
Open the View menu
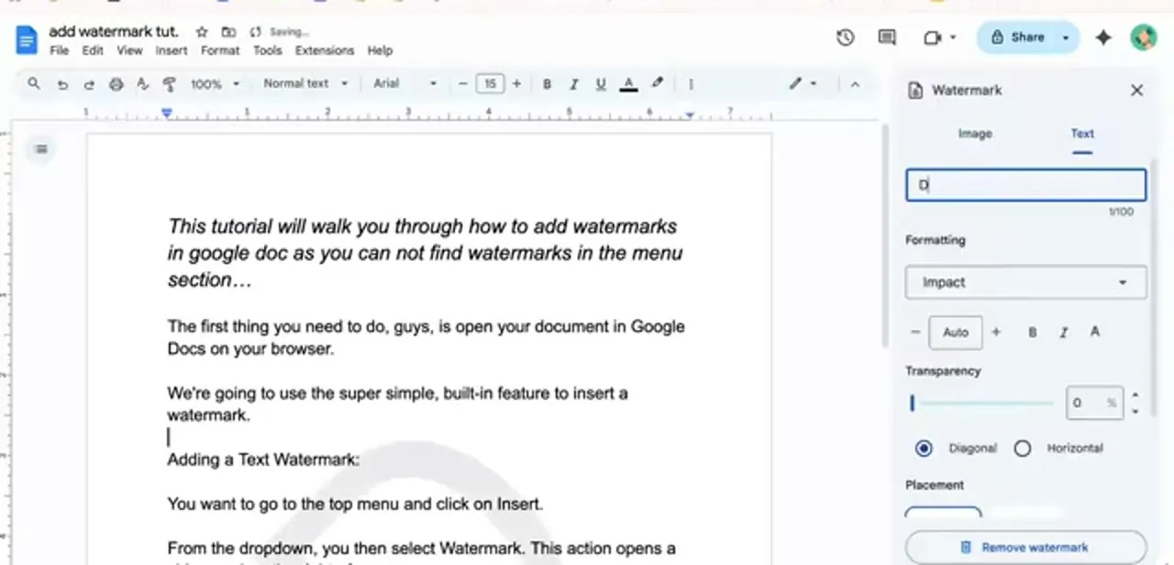tap(129, 50)
